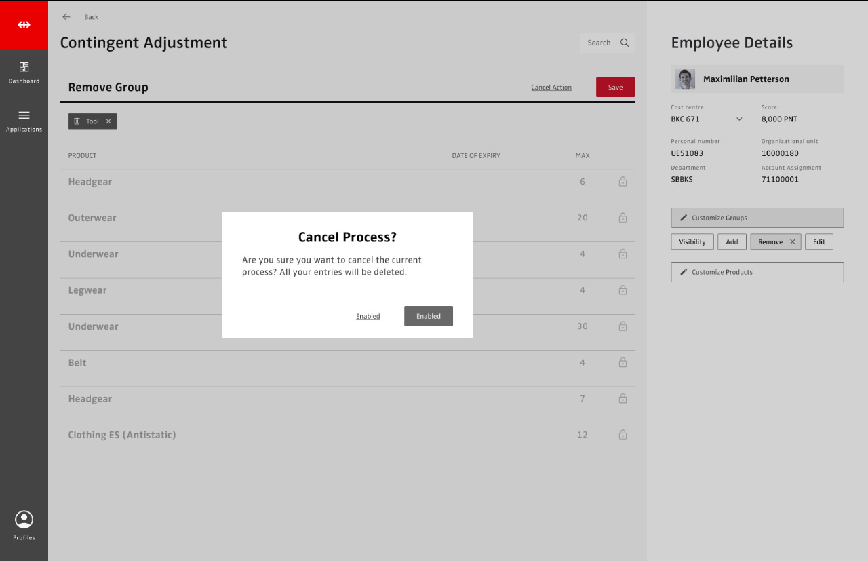Click the underlined Enabled link in dialog
The width and height of the screenshot is (868, 561).
pos(368,317)
